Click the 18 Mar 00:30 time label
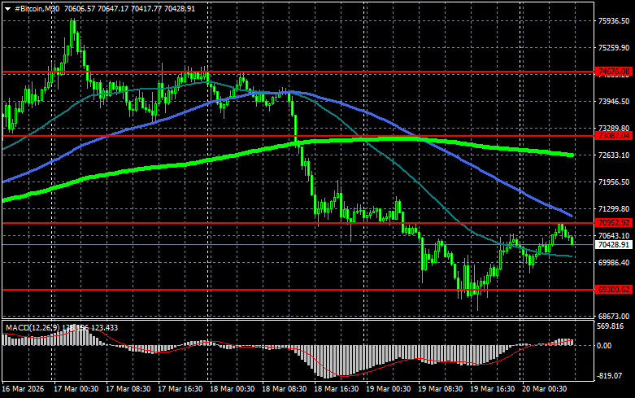 [232, 389]
